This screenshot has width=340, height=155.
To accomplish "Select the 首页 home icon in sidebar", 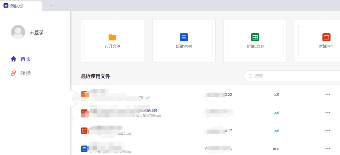I will pyautogui.click(x=13, y=59).
